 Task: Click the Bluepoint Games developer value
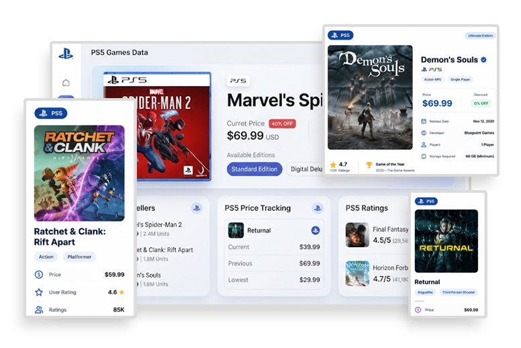[479, 133]
